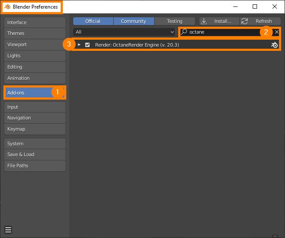This screenshot has height=238, width=285.
Task: Click the Blender logo on OctaneRender row
Action: (x=274, y=45)
